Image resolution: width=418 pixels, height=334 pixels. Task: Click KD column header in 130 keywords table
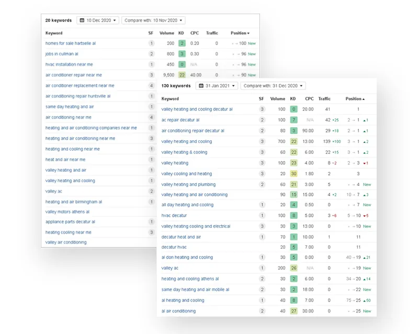[x=293, y=99]
